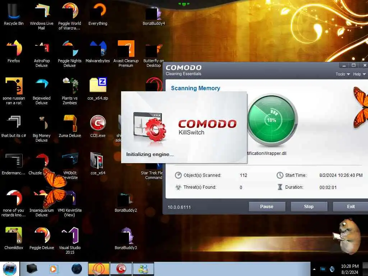Image resolution: width=368 pixels, height=276 pixels.
Task: Select the 'that but its c#' icon
Action: [x=14, y=126]
